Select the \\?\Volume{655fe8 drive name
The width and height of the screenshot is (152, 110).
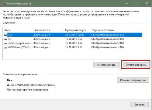point(19,47)
